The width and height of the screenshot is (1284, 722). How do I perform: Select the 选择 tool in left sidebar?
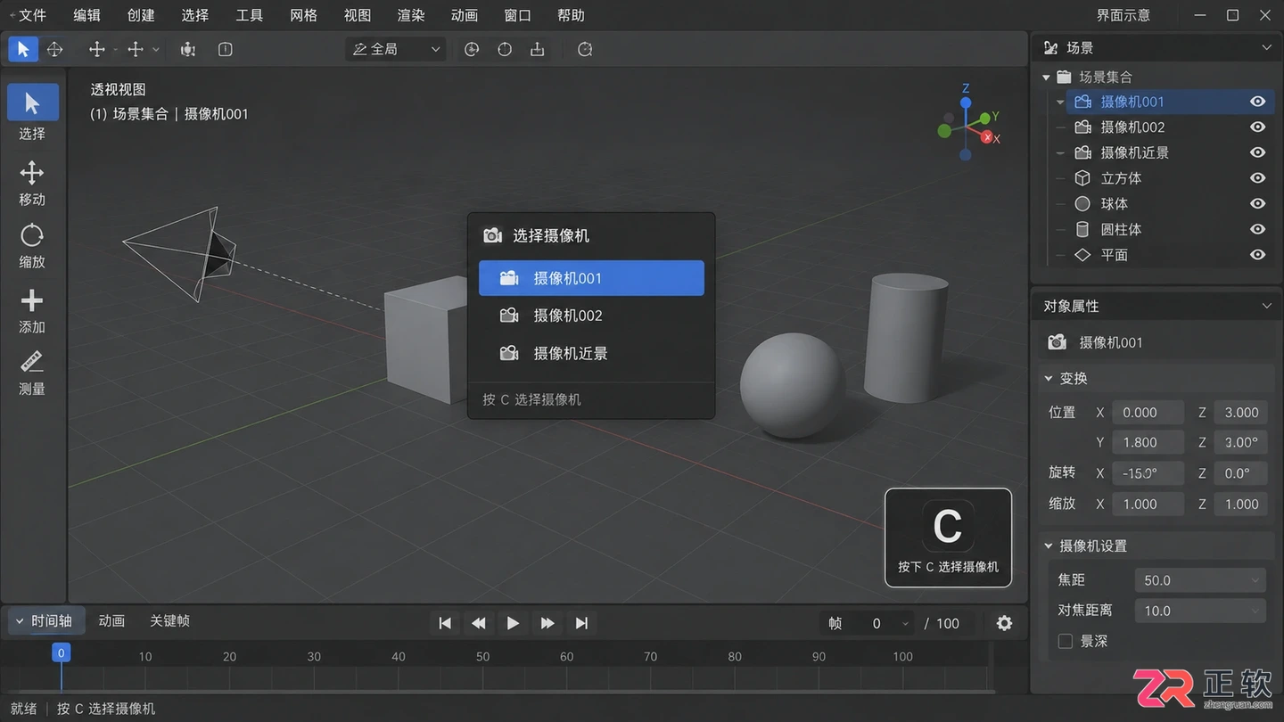(32, 113)
